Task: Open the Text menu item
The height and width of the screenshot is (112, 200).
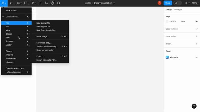Action: click(x=16, y=38)
